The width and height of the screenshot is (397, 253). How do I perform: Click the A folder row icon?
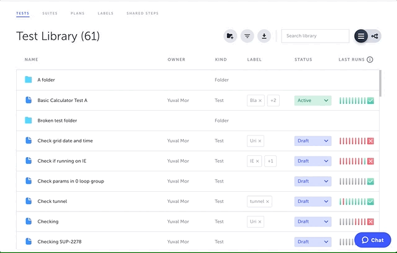pos(29,80)
